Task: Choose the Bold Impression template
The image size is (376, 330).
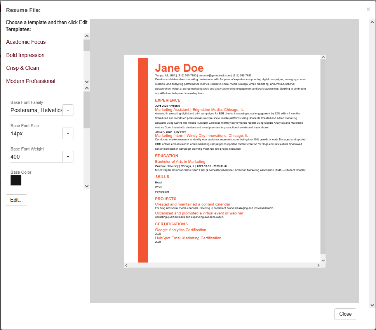Action: click(x=25, y=55)
